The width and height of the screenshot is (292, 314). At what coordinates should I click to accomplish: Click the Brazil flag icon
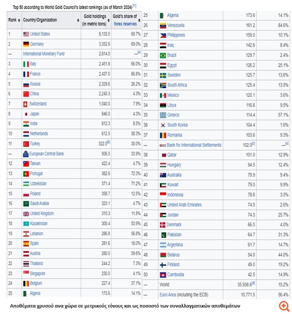(163, 55)
